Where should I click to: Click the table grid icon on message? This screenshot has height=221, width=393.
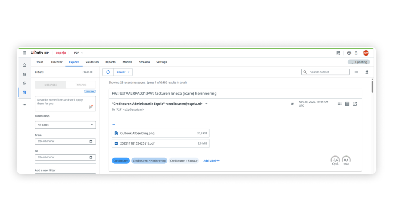tap(347, 104)
